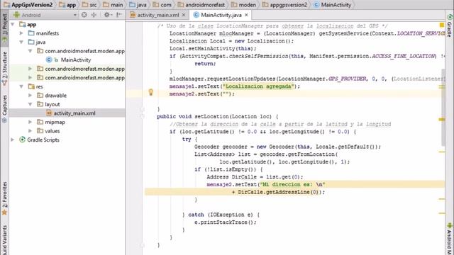Expand the manifests folder

click(x=21, y=33)
